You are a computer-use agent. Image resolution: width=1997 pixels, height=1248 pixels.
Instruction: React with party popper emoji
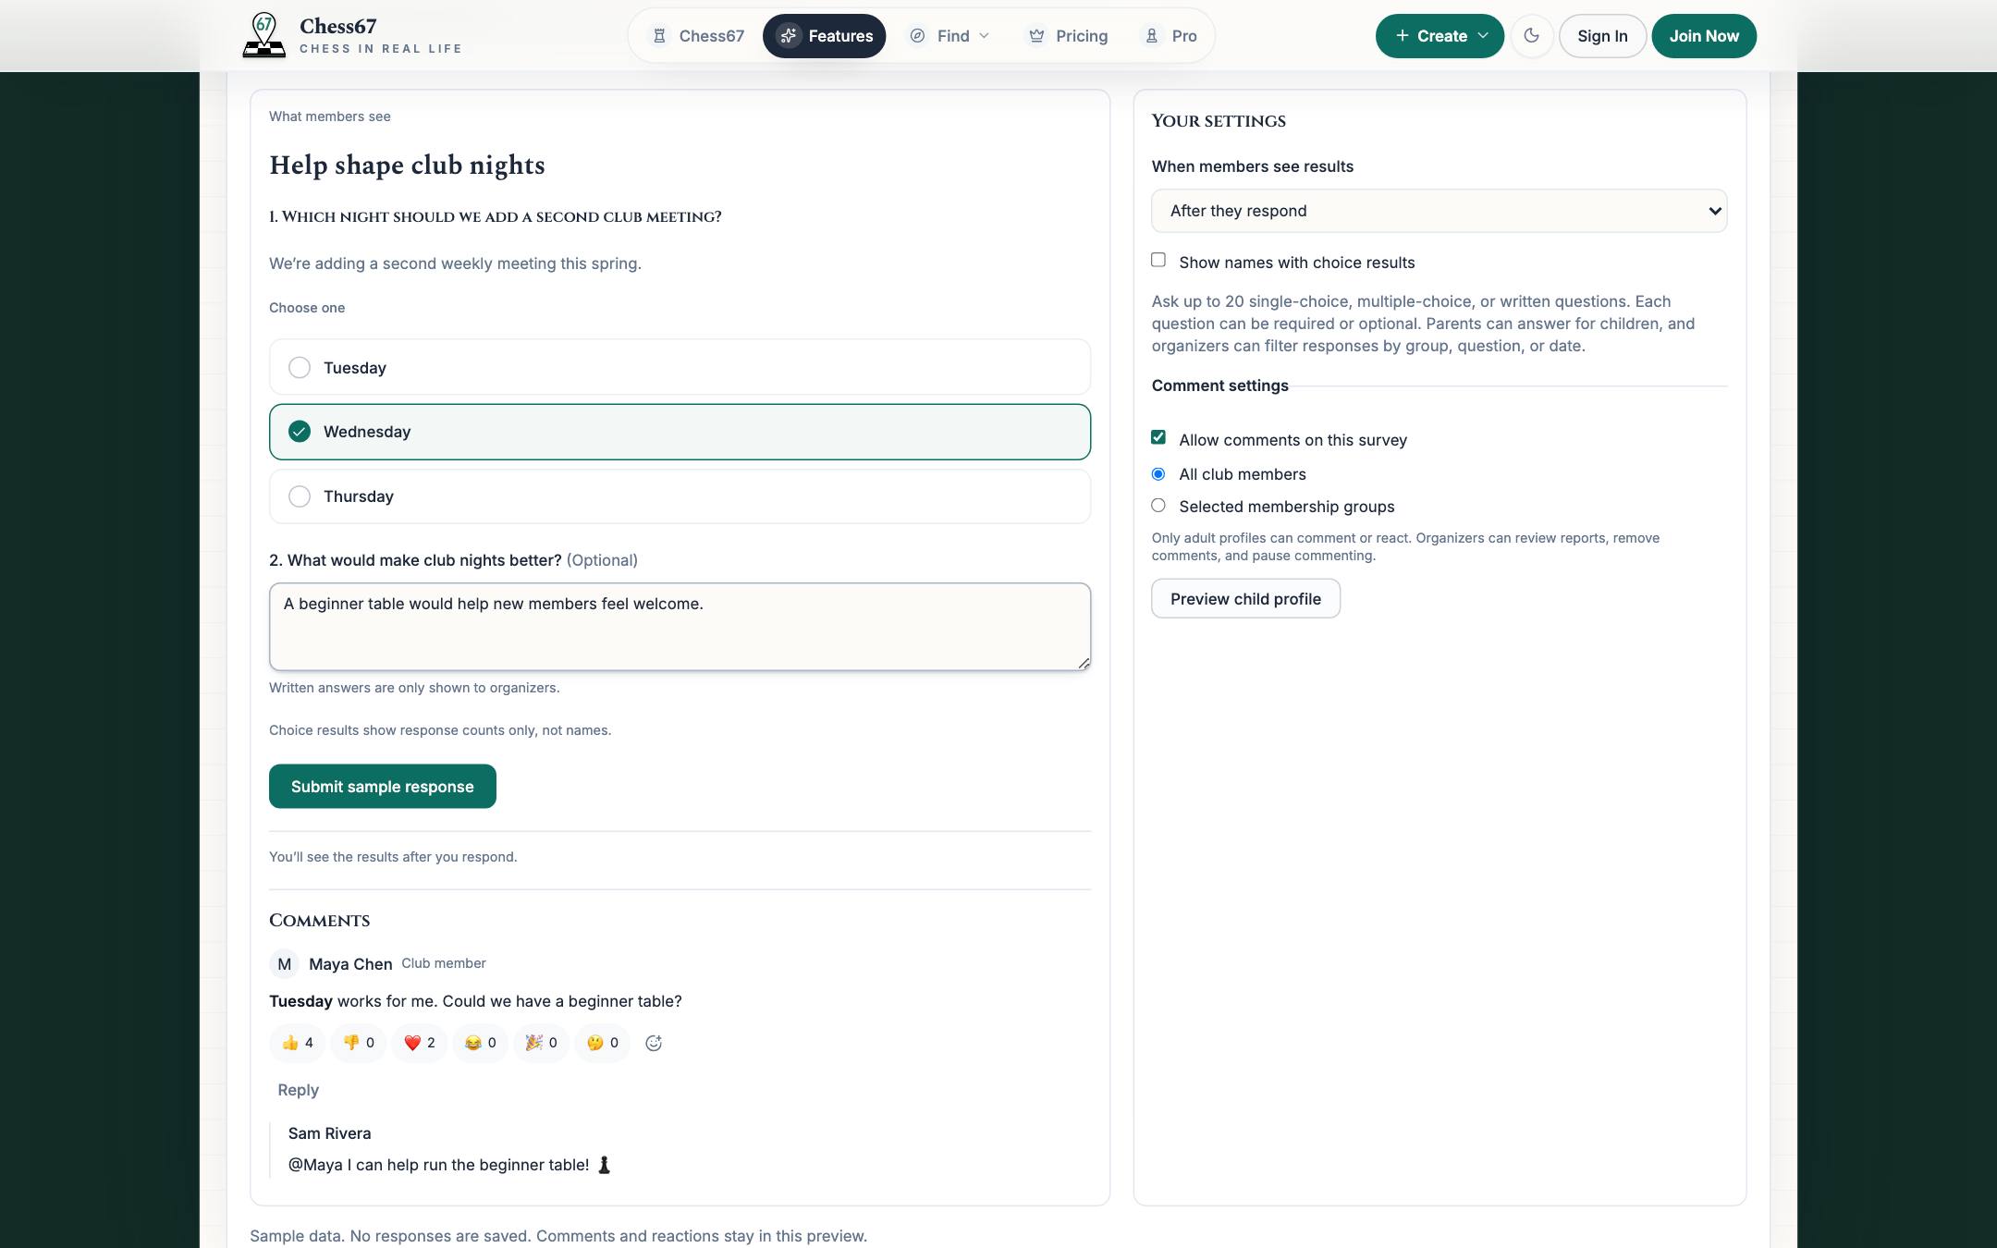click(542, 1043)
